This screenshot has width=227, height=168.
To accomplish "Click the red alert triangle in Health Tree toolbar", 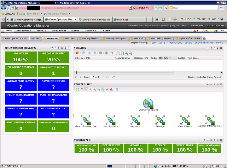I will [x=111, y=89].
